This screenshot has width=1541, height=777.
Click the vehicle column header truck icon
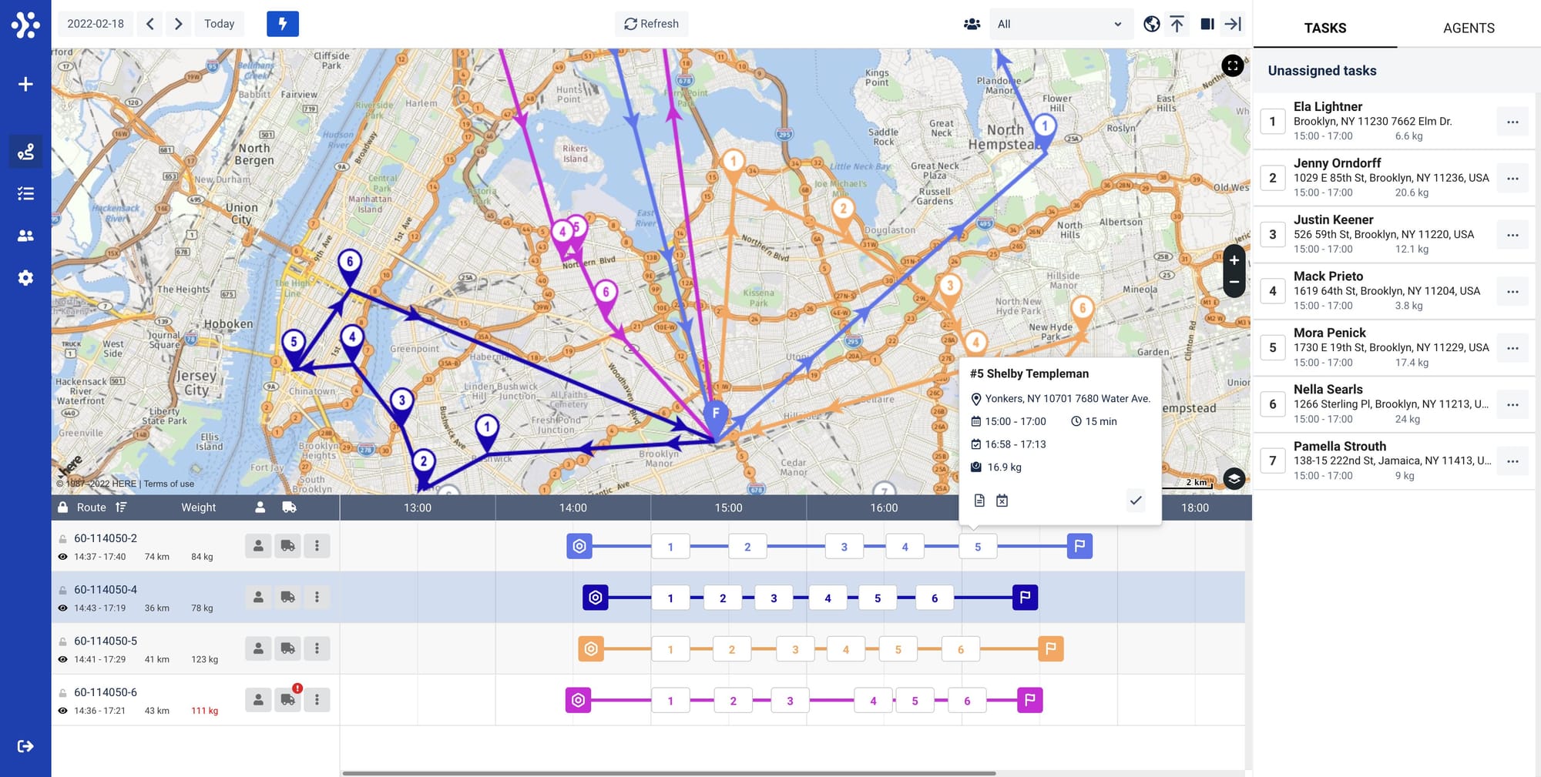click(290, 507)
